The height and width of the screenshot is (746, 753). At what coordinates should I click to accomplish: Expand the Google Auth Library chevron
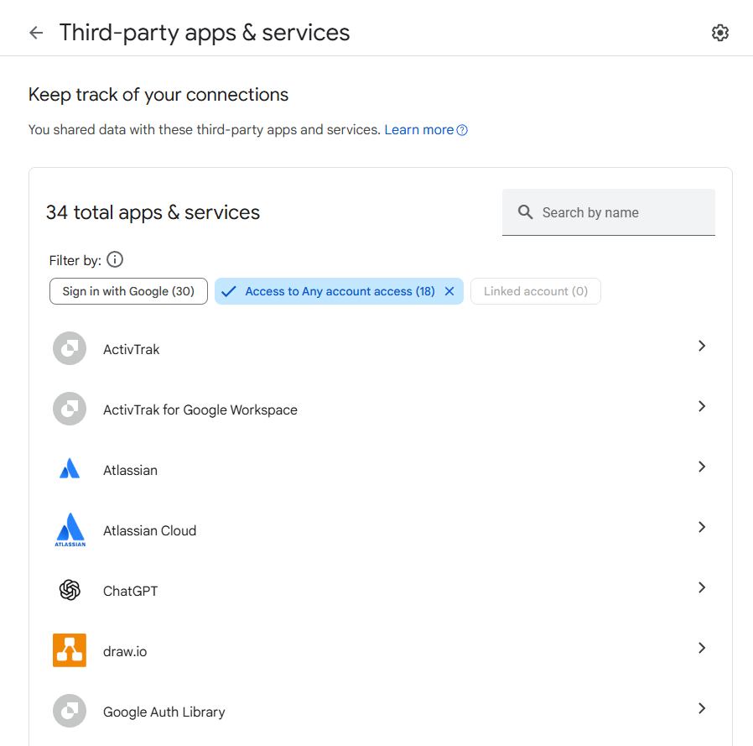[702, 708]
